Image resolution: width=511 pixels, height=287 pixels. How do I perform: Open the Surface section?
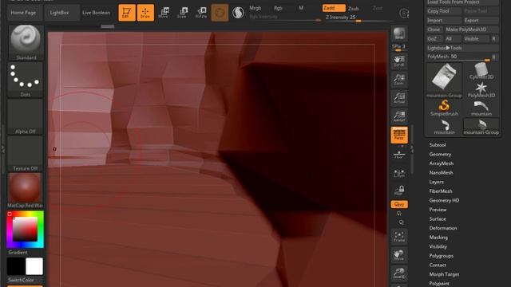438,219
